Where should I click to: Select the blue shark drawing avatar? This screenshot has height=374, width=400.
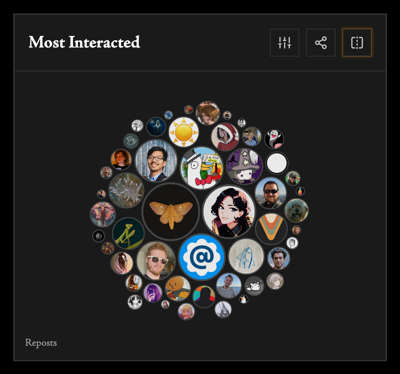[246, 256]
